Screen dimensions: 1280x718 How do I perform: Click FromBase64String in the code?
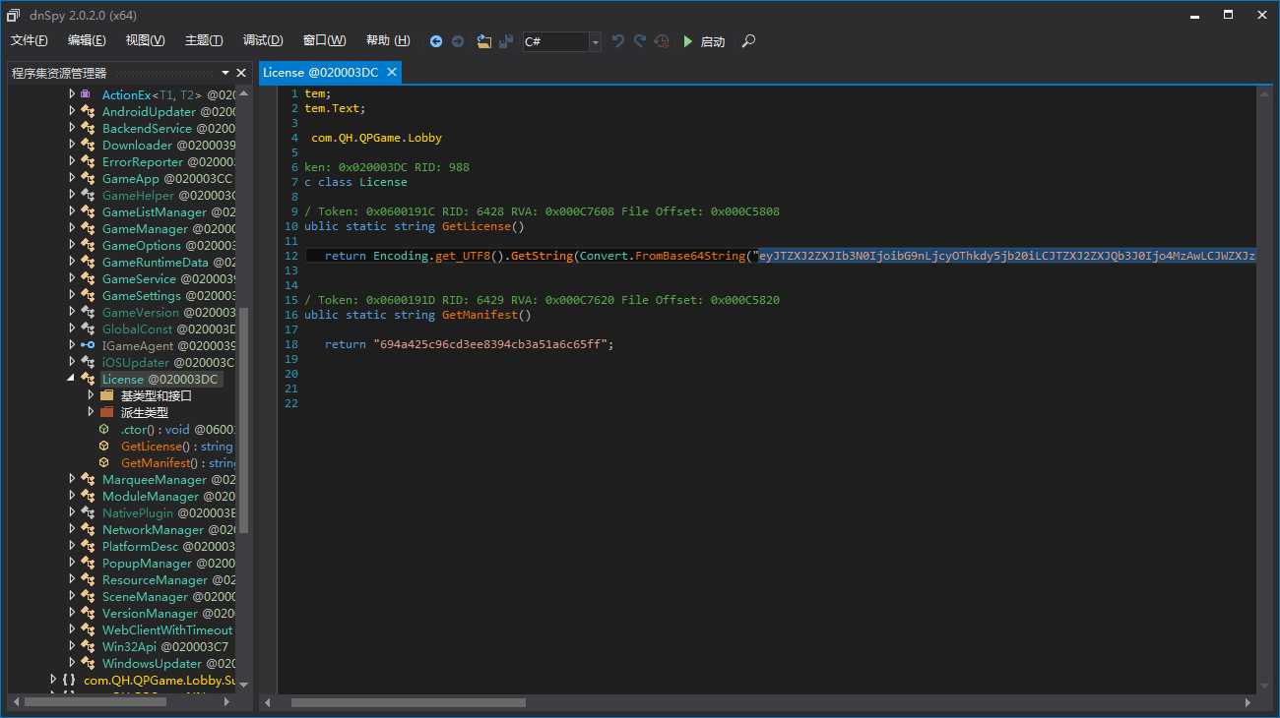click(691, 256)
